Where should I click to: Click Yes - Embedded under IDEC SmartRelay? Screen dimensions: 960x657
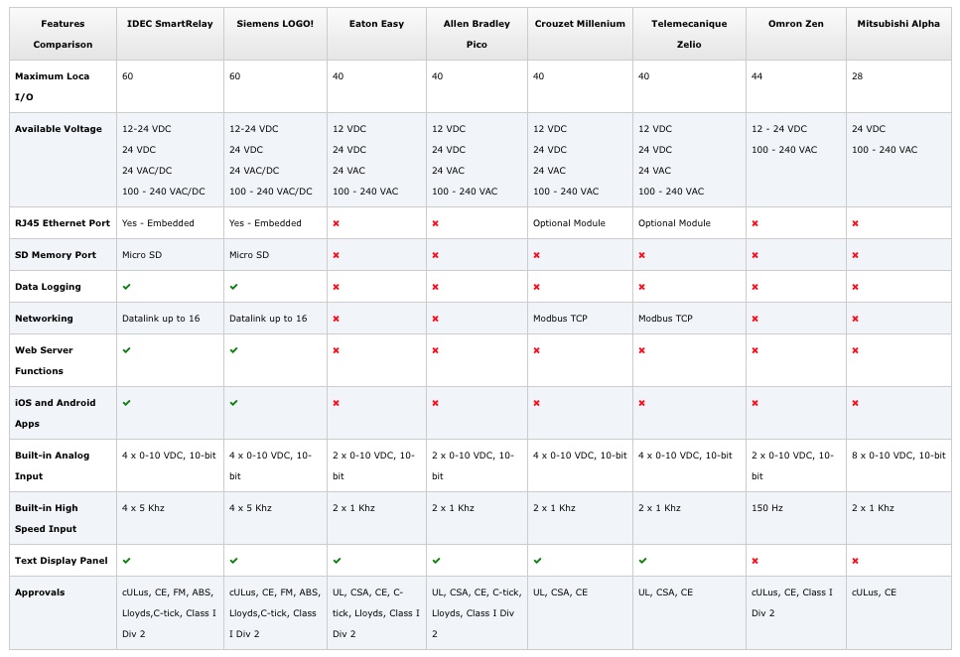pos(158,223)
